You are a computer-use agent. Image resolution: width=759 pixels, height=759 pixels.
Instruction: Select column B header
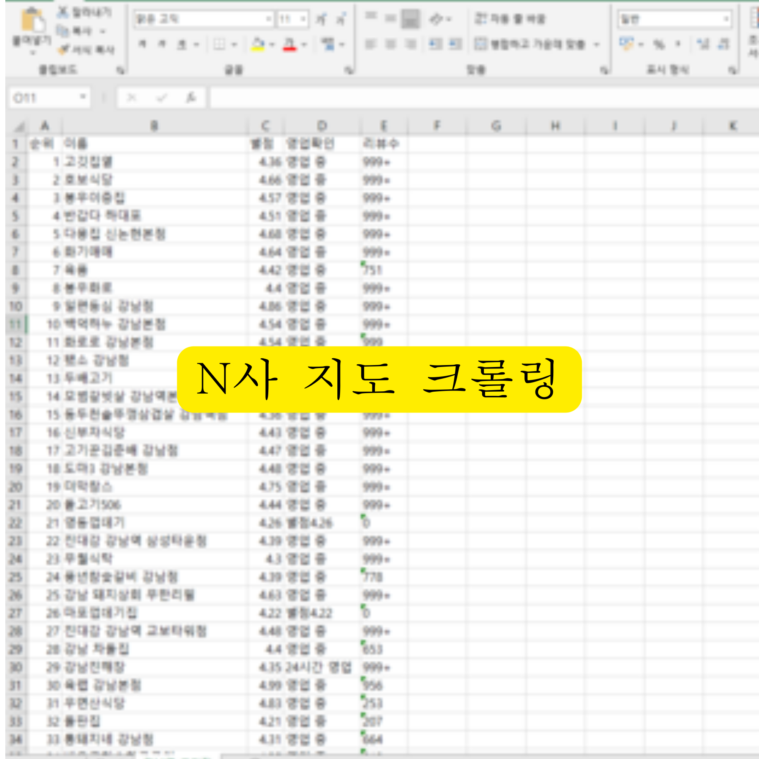click(154, 126)
